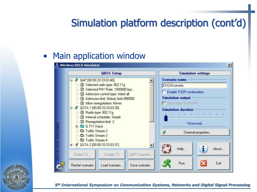Click the QSTA 1 lightning bolt icon
The width and height of the screenshot is (257, 192).
[x=77, y=108]
